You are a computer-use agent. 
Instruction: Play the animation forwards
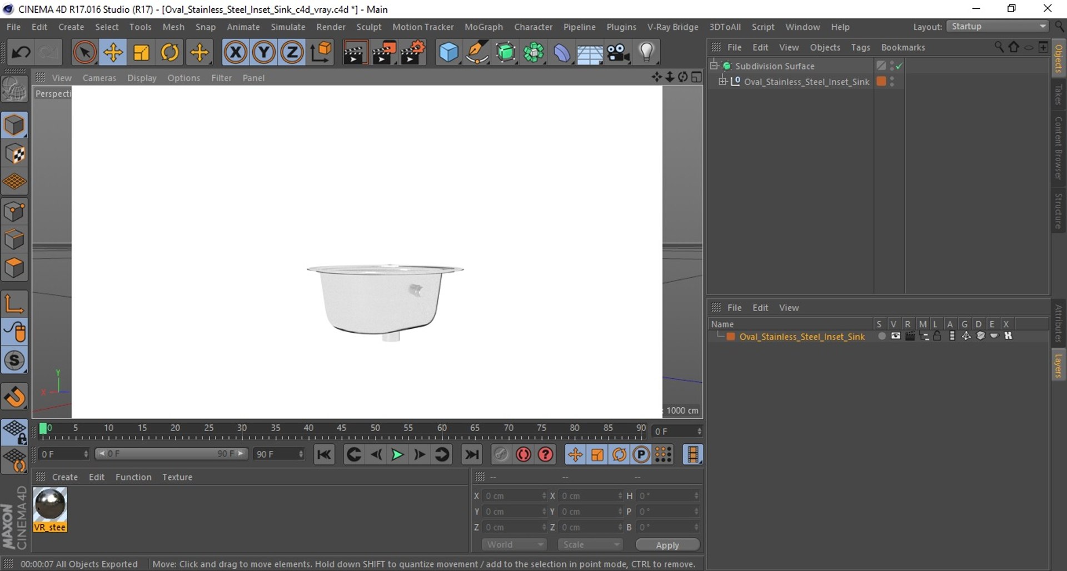(397, 455)
